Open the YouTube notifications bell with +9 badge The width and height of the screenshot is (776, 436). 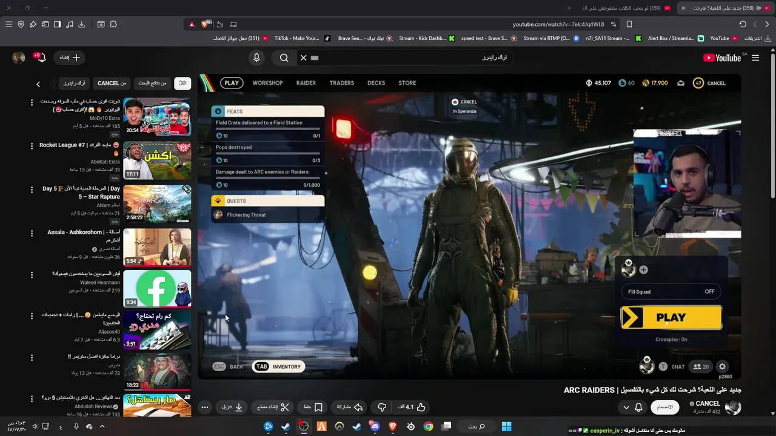[x=40, y=58]
